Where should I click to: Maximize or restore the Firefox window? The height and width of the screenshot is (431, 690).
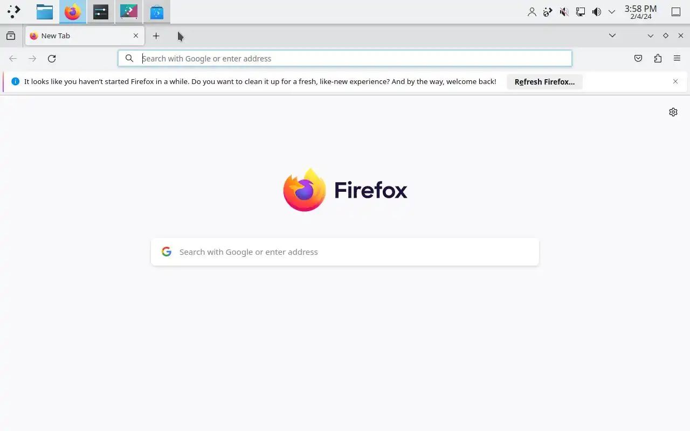click(666, 36)
